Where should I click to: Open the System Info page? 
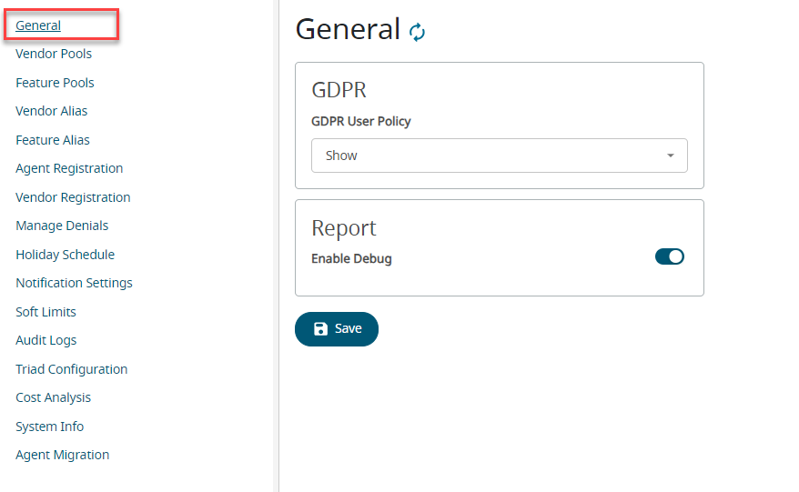point(49,427)
